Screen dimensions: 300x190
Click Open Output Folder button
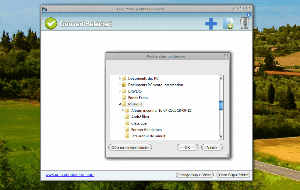pos(233,175)
